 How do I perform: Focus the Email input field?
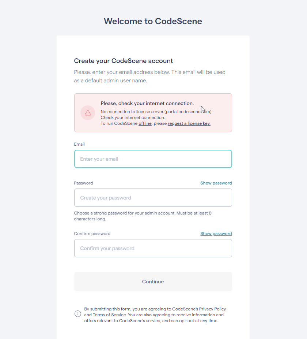[x=153, y=159]
